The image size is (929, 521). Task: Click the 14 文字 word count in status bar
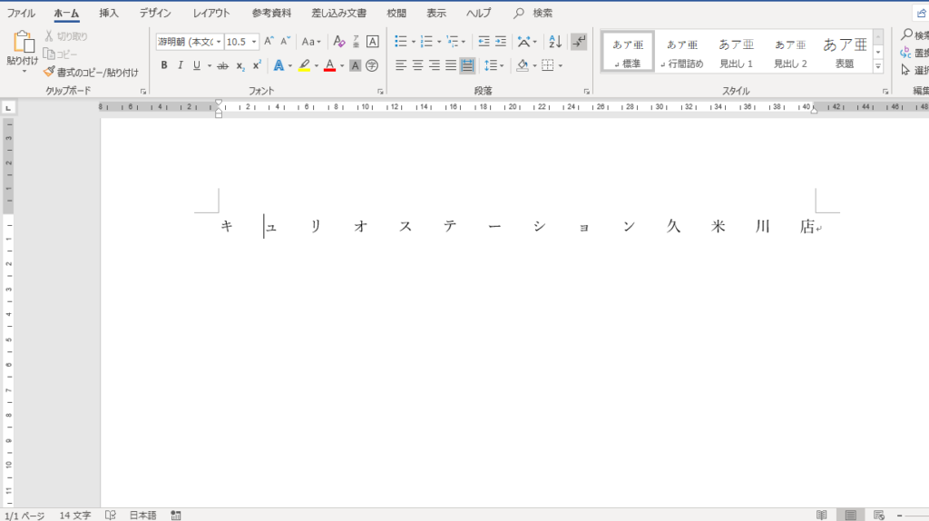(74, 515)
